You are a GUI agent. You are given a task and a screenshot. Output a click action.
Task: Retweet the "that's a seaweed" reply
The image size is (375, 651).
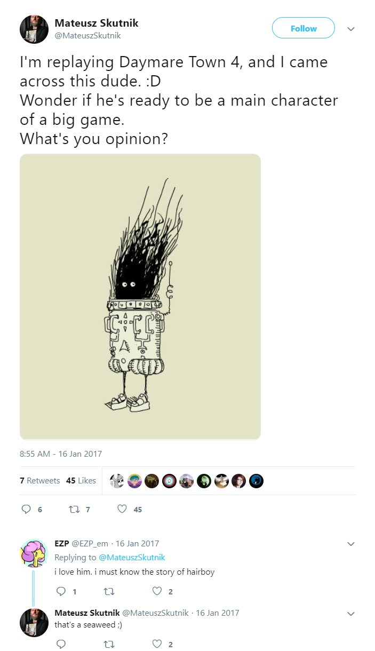[109, 644]
